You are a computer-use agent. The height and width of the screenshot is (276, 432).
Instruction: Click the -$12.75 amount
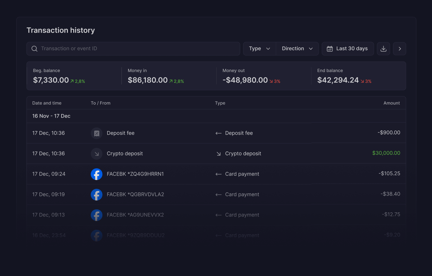point(391,214)
